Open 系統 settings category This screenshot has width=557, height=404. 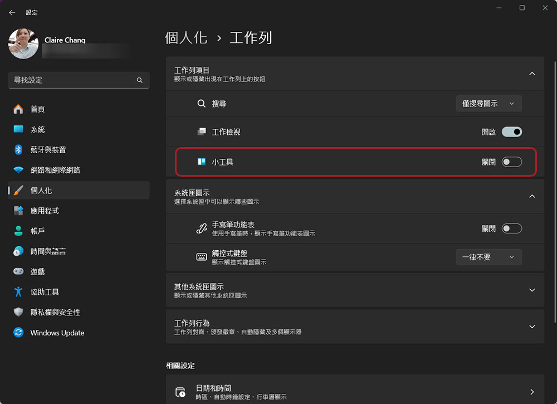pos(79,129)
